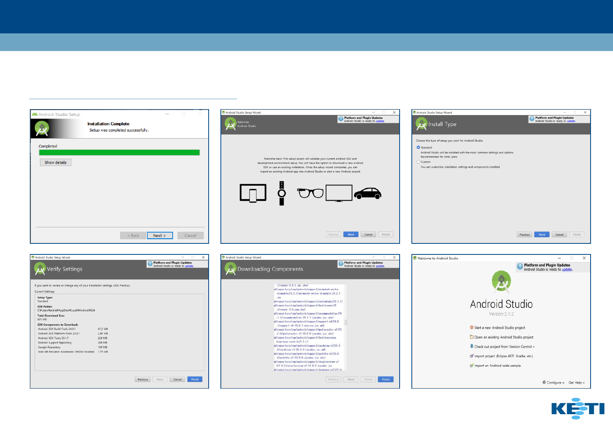Click the Google Repository row

coord(73,347)
